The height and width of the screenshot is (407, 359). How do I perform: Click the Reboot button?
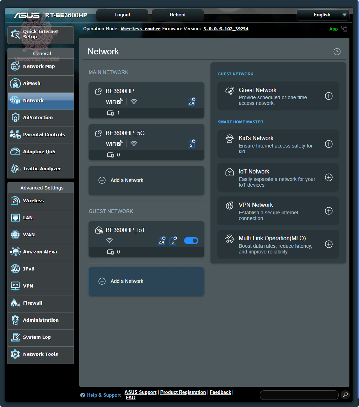(178, 15)
